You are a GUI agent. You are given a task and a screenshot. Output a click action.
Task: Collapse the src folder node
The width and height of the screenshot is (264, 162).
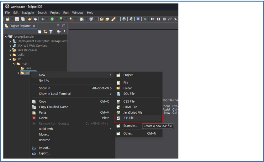[10, 59]
